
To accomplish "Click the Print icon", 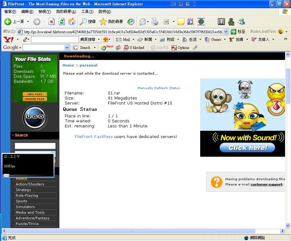I will tap(155, 22).
